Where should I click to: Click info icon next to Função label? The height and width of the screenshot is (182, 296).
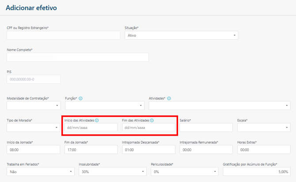tap(81, 99)
